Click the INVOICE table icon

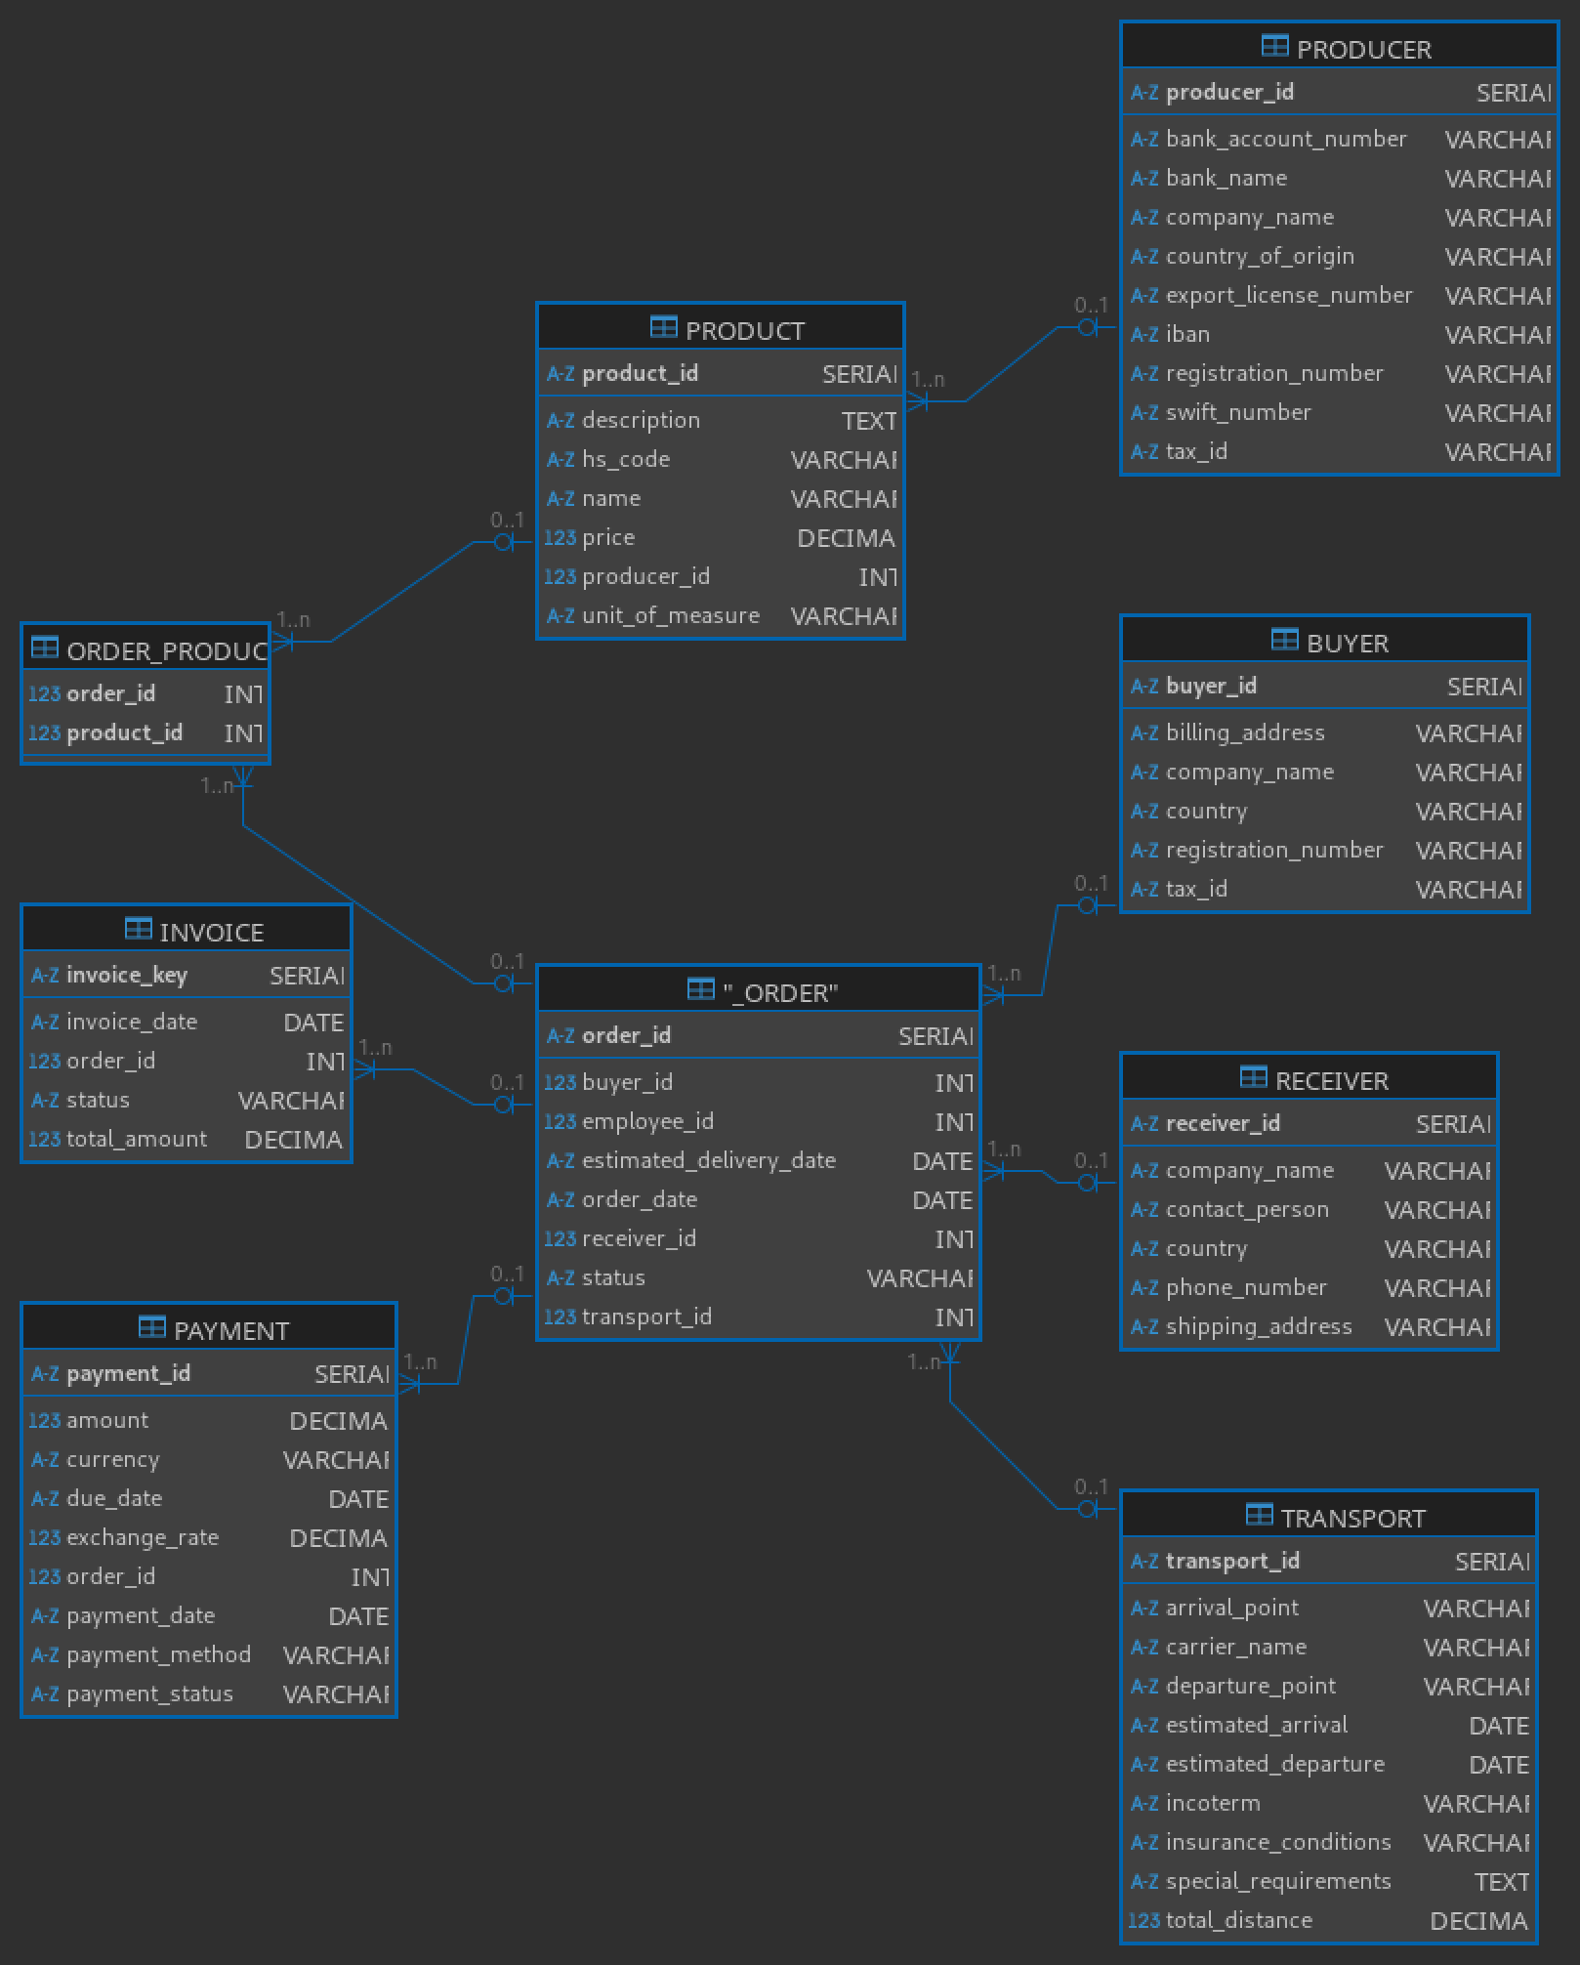tap(138, 929)
